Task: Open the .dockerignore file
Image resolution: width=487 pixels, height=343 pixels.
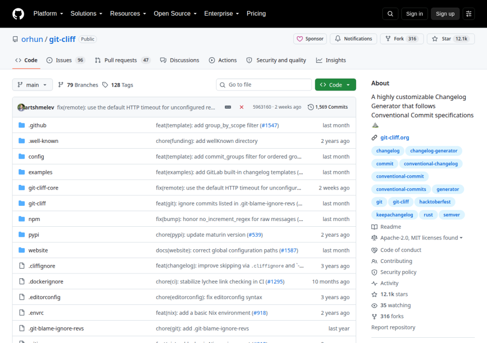Action: (x=46, y=282)
